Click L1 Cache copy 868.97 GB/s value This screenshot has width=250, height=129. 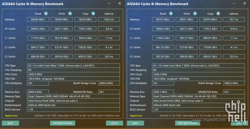click(210, 38)
